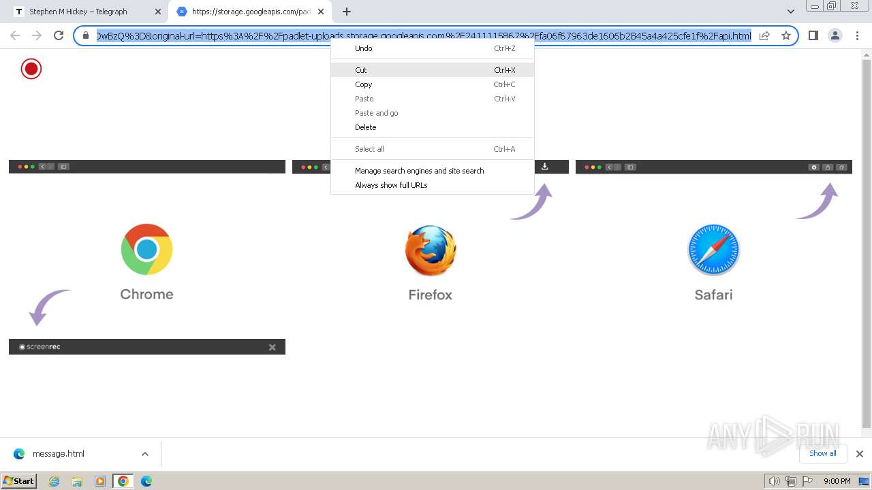
Task: Open Chrome's three-dot menu
Action: point(856,35)
